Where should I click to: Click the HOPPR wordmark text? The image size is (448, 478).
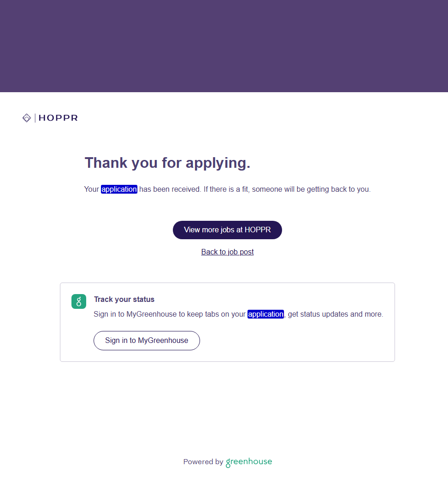click(58, 118)
